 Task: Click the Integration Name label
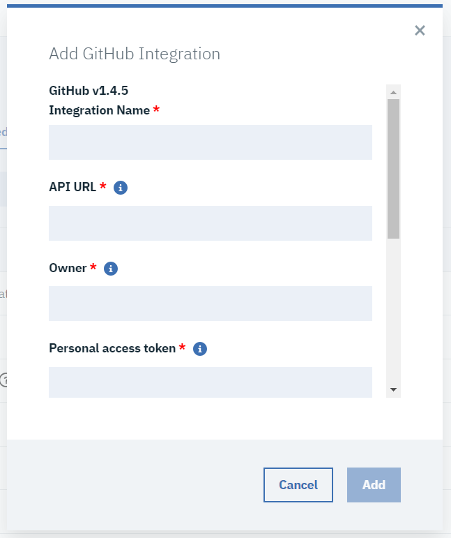(99, 110)
